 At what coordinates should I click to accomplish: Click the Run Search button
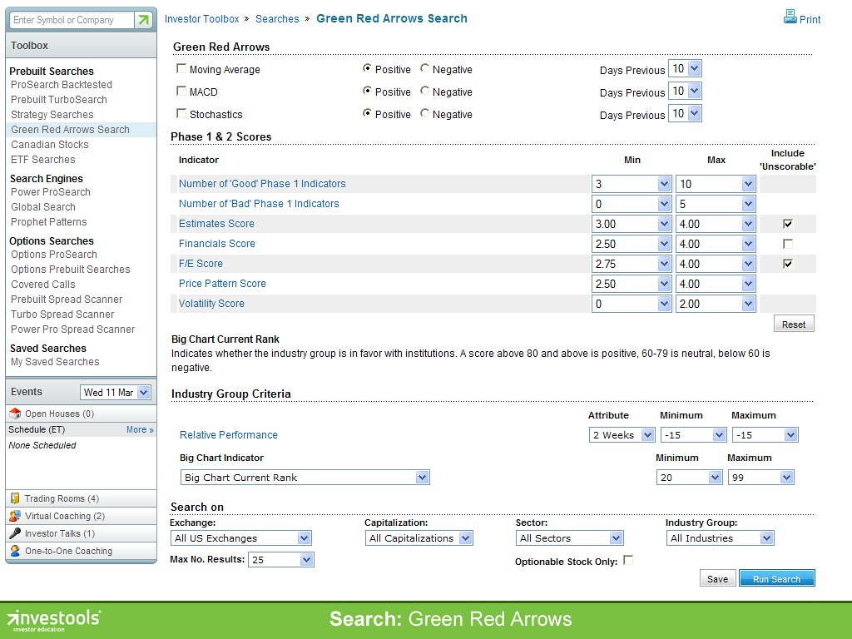point(776,577)
